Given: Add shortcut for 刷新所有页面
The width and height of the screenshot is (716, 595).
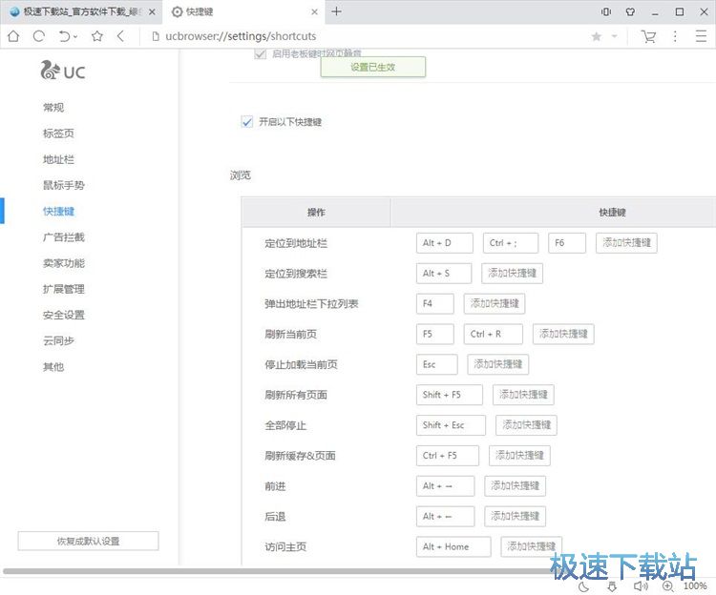Looking at the screenshot, I should click(x=523, y=395).
